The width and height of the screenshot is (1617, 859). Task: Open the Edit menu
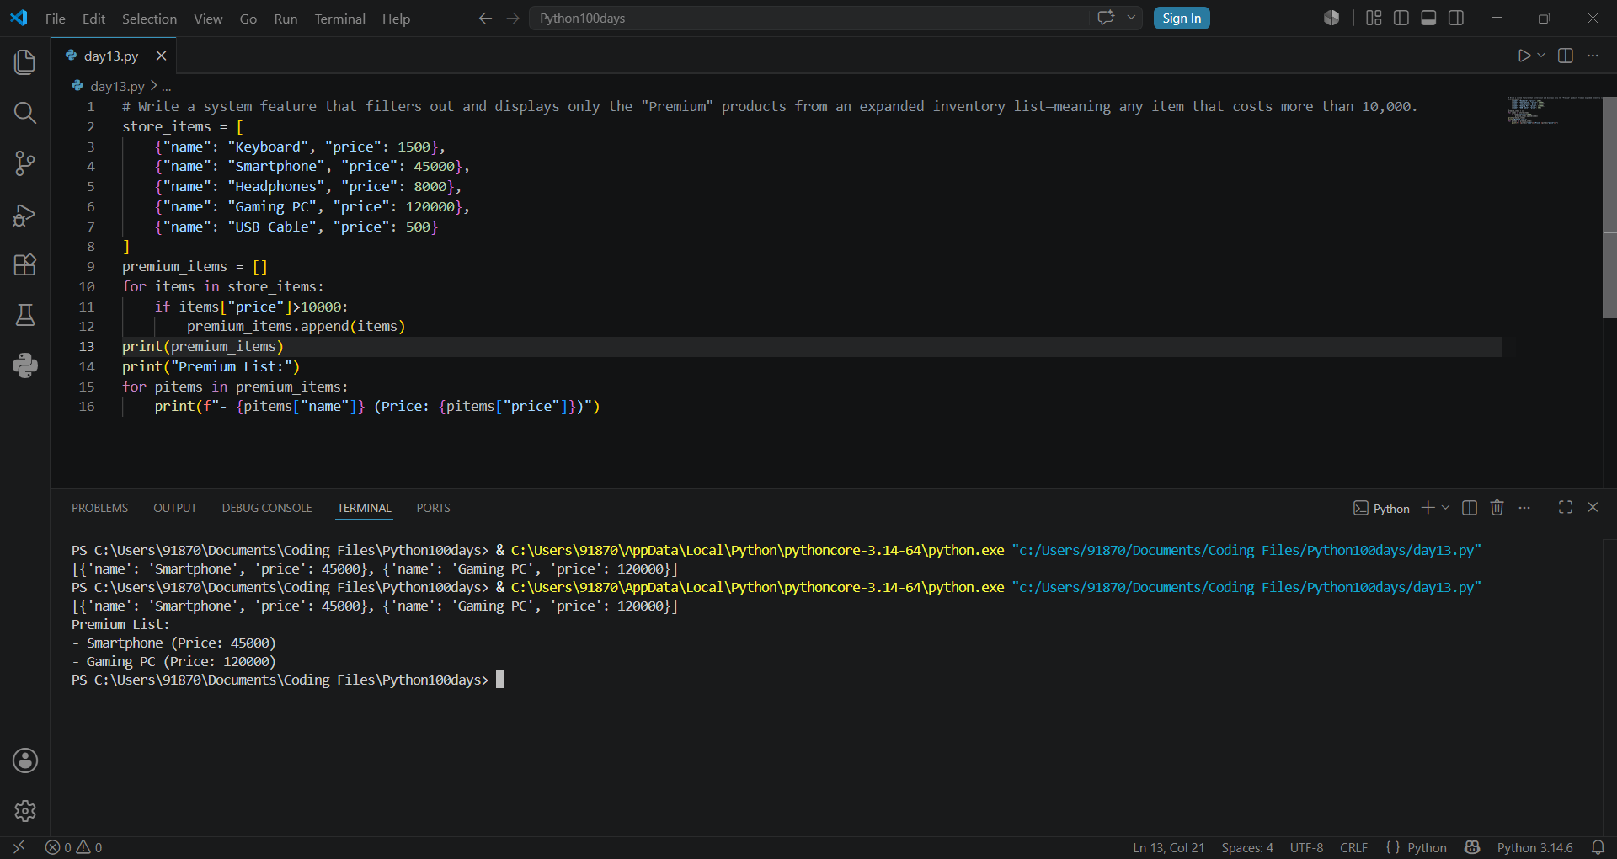pos(93,19)
